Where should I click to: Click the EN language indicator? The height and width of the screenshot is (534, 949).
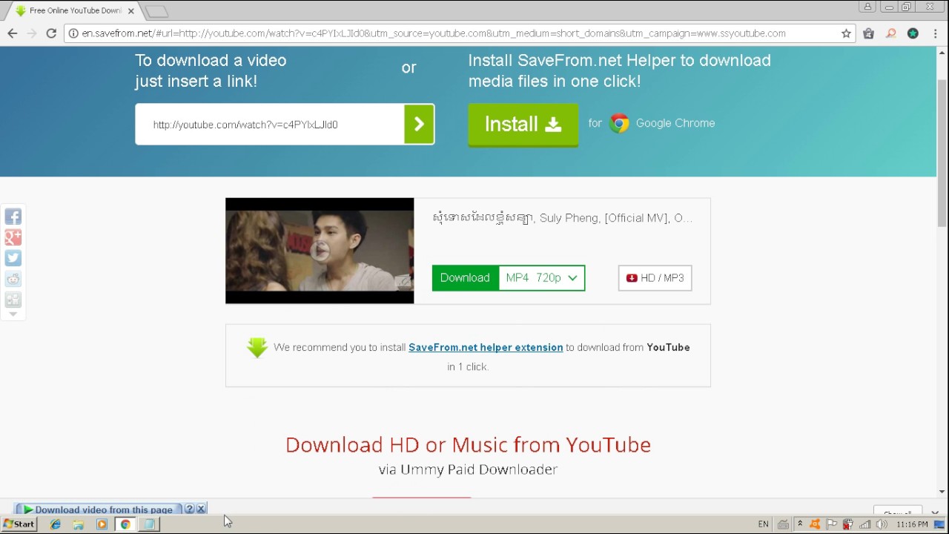point(763,524)
